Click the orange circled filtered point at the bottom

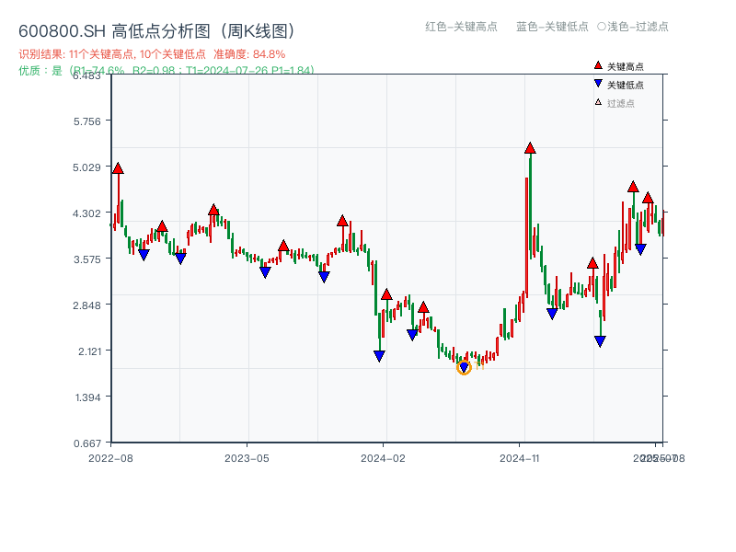(464, 367)
